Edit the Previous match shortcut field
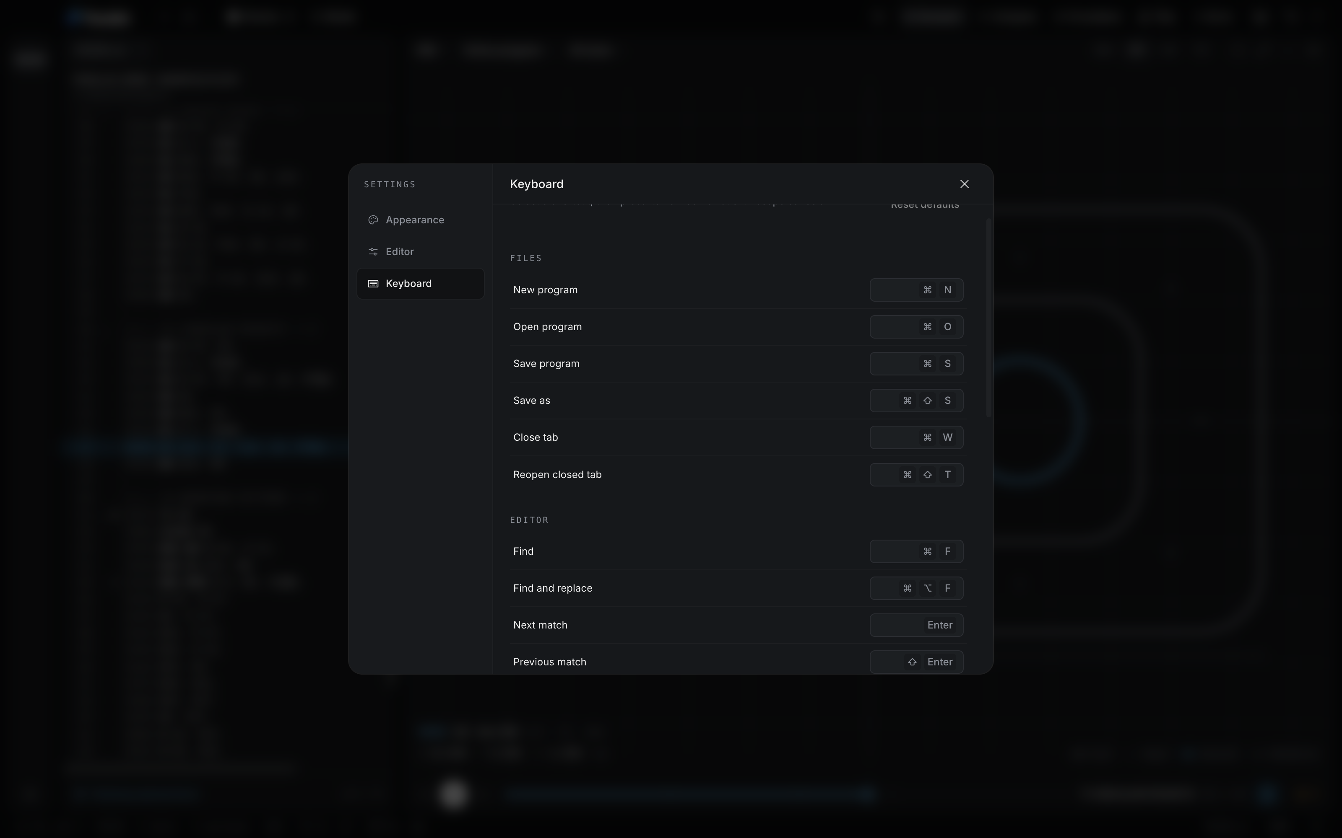This screenshot has height=838, width=1342. click(916, 662)
